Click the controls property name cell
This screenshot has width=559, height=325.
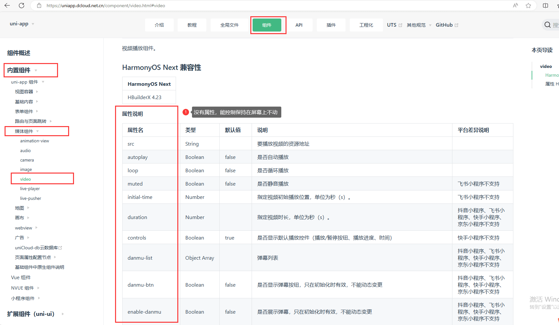click(x=151, y=238)
